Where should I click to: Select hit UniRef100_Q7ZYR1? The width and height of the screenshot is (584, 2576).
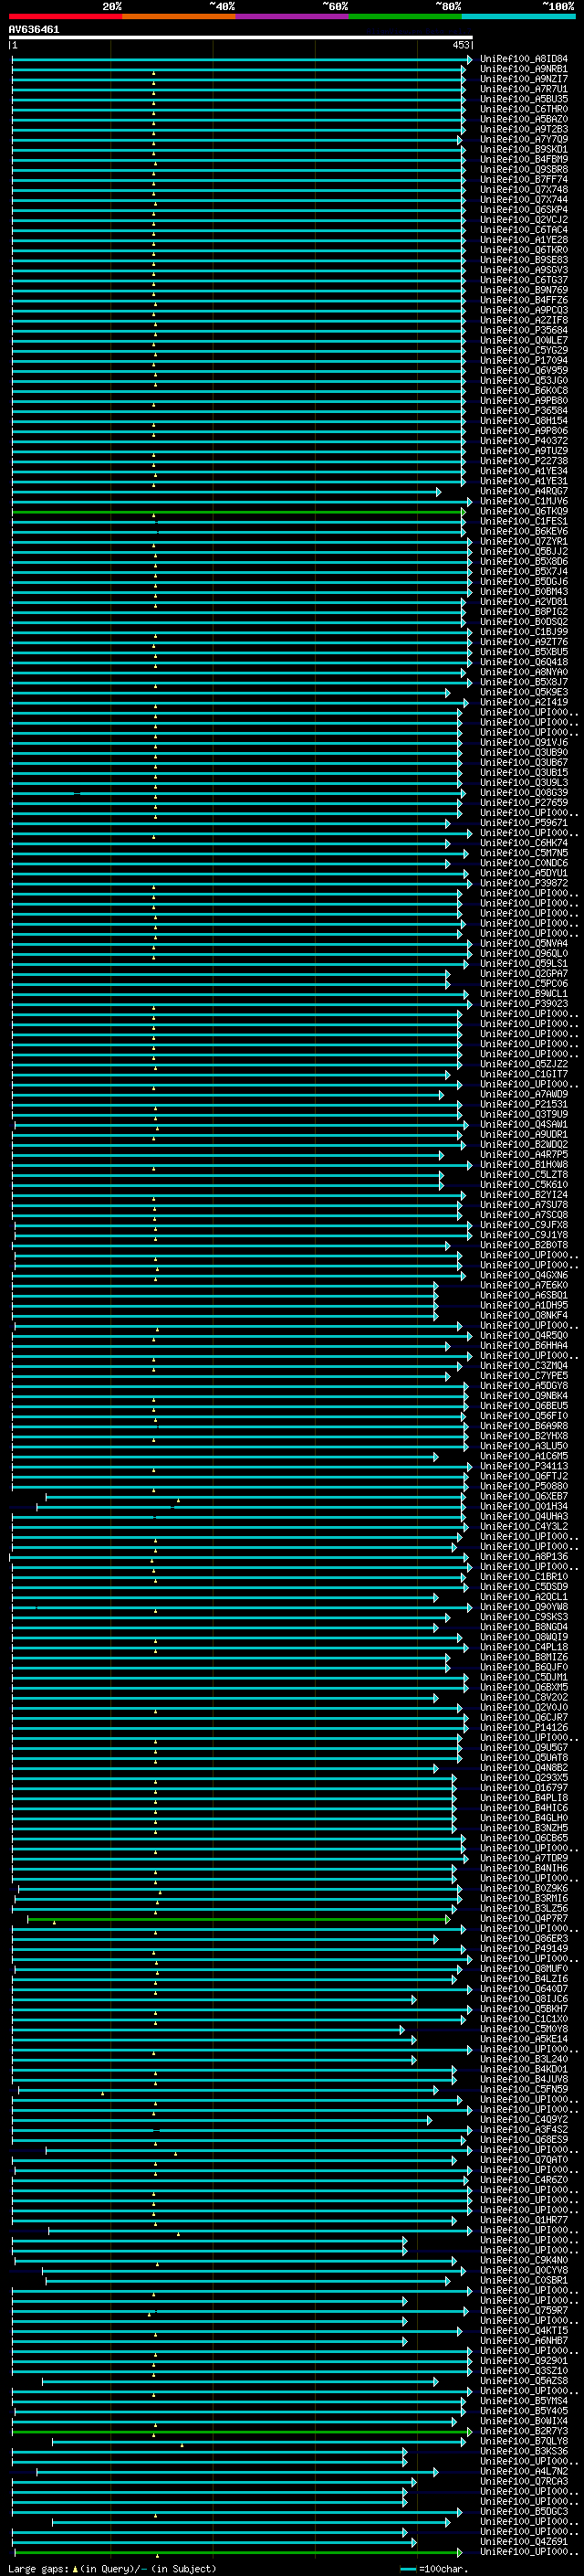click(x=524, y=541)
